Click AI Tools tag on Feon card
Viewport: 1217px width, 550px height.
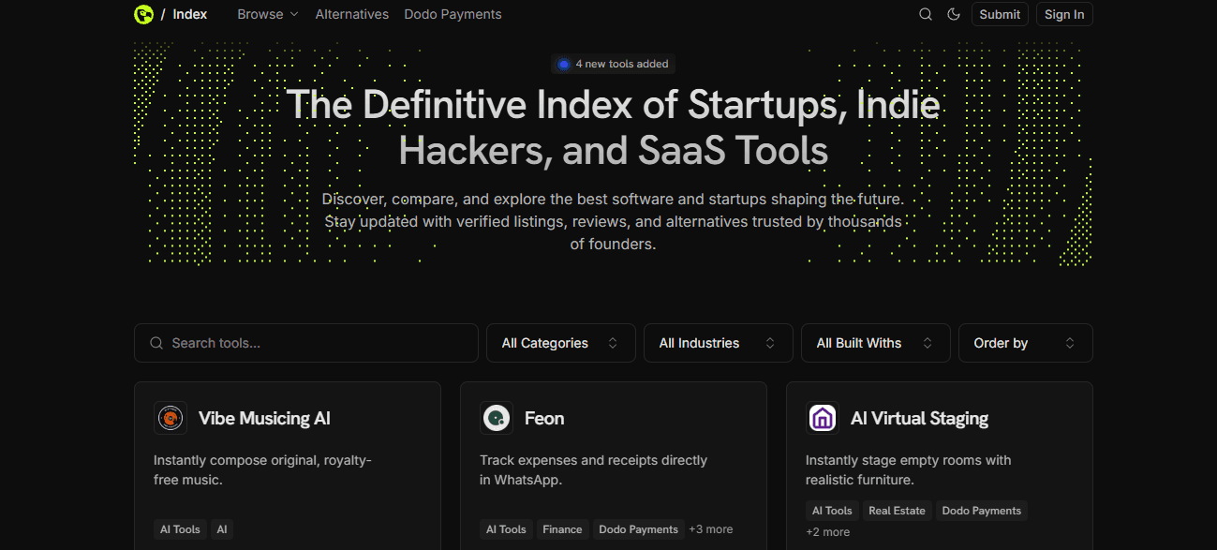506,529
